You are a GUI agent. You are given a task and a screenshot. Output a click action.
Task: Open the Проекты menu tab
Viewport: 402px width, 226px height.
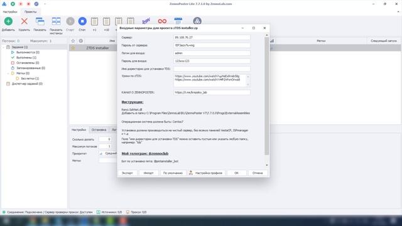(x=31, y=12)
